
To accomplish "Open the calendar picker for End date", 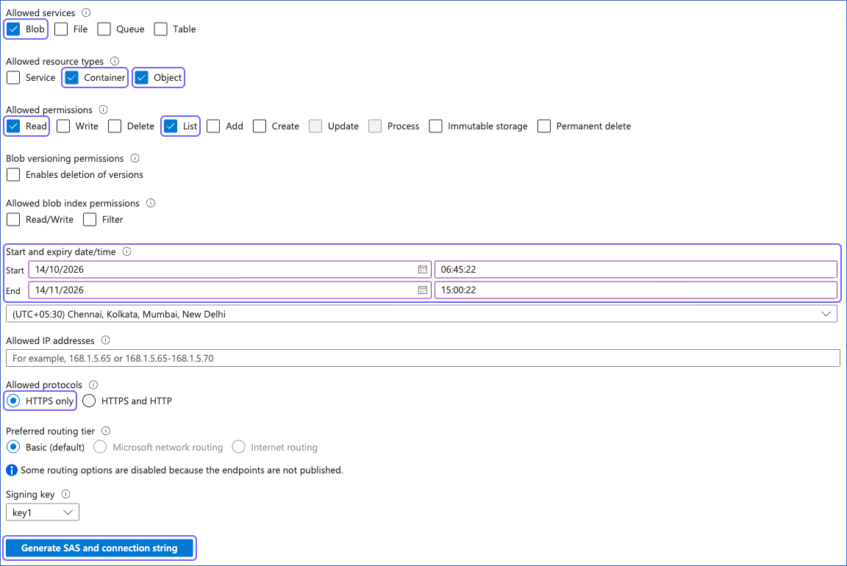I will 423,290.
